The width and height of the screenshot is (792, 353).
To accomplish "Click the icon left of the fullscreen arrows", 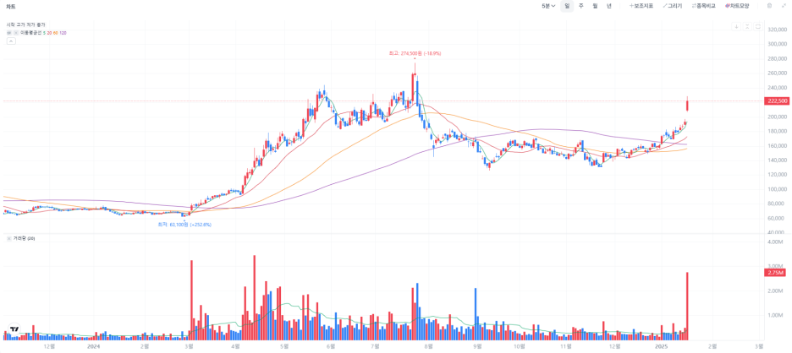I will pyautogui.click(x=769, y=6).
